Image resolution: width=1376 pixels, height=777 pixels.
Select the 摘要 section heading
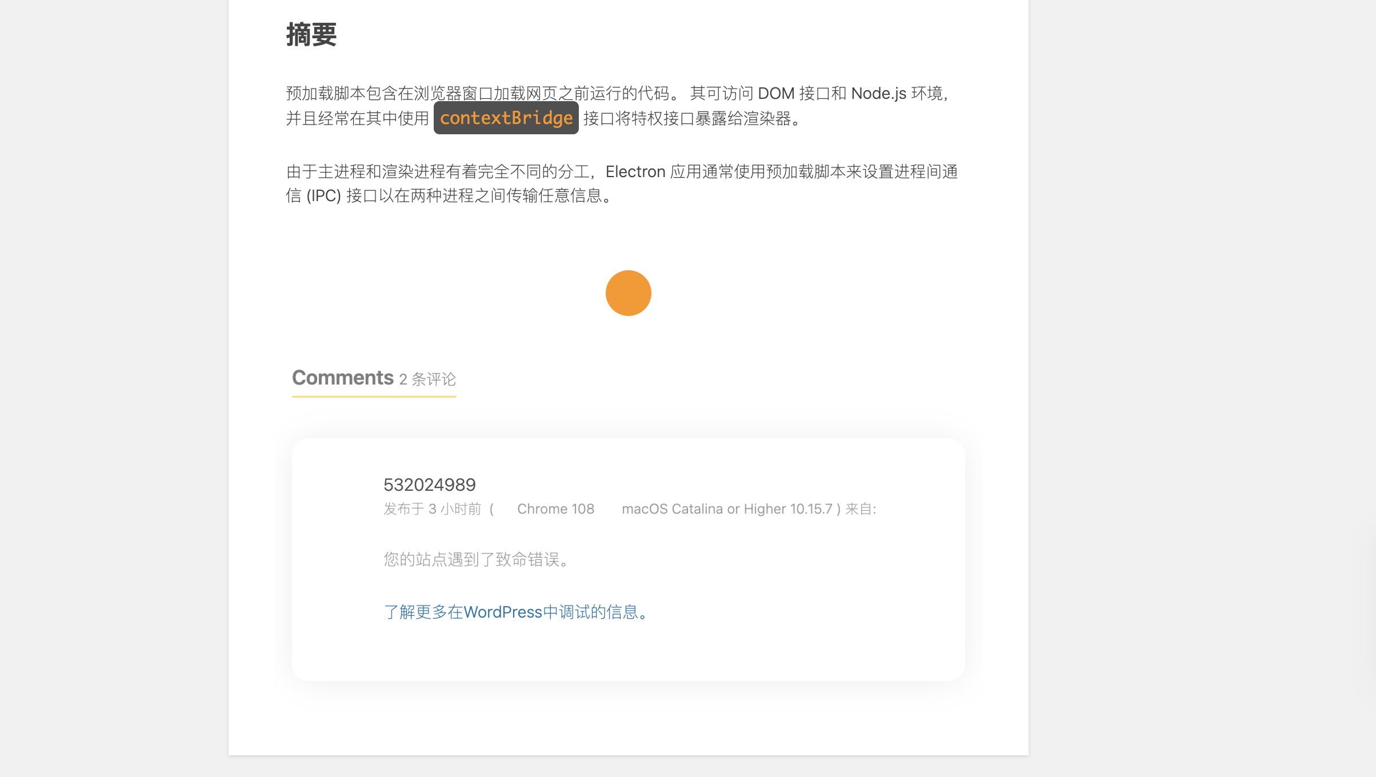[311, 35]
